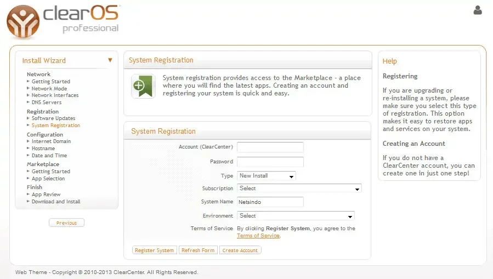Click the Account (ClearCenter) field
Viewport: 493px width, 279px height.
pos(270,147)
